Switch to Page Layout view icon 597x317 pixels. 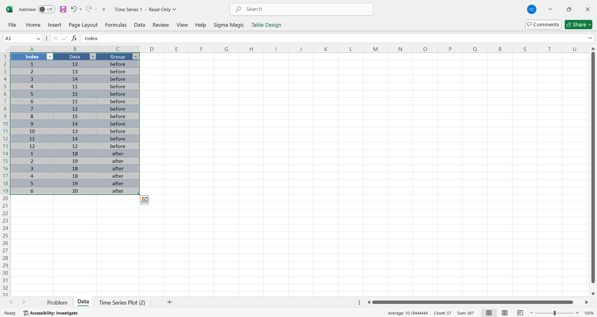[505, 313]
